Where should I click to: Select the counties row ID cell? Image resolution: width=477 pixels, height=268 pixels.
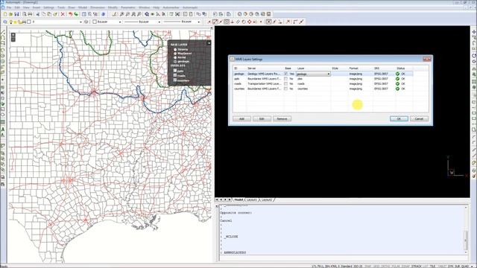click(x=239, y=89)
